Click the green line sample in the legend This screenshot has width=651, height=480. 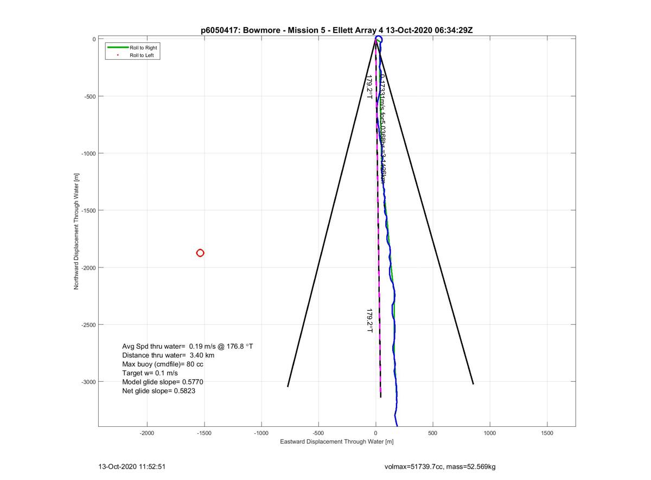click(117, 48)
